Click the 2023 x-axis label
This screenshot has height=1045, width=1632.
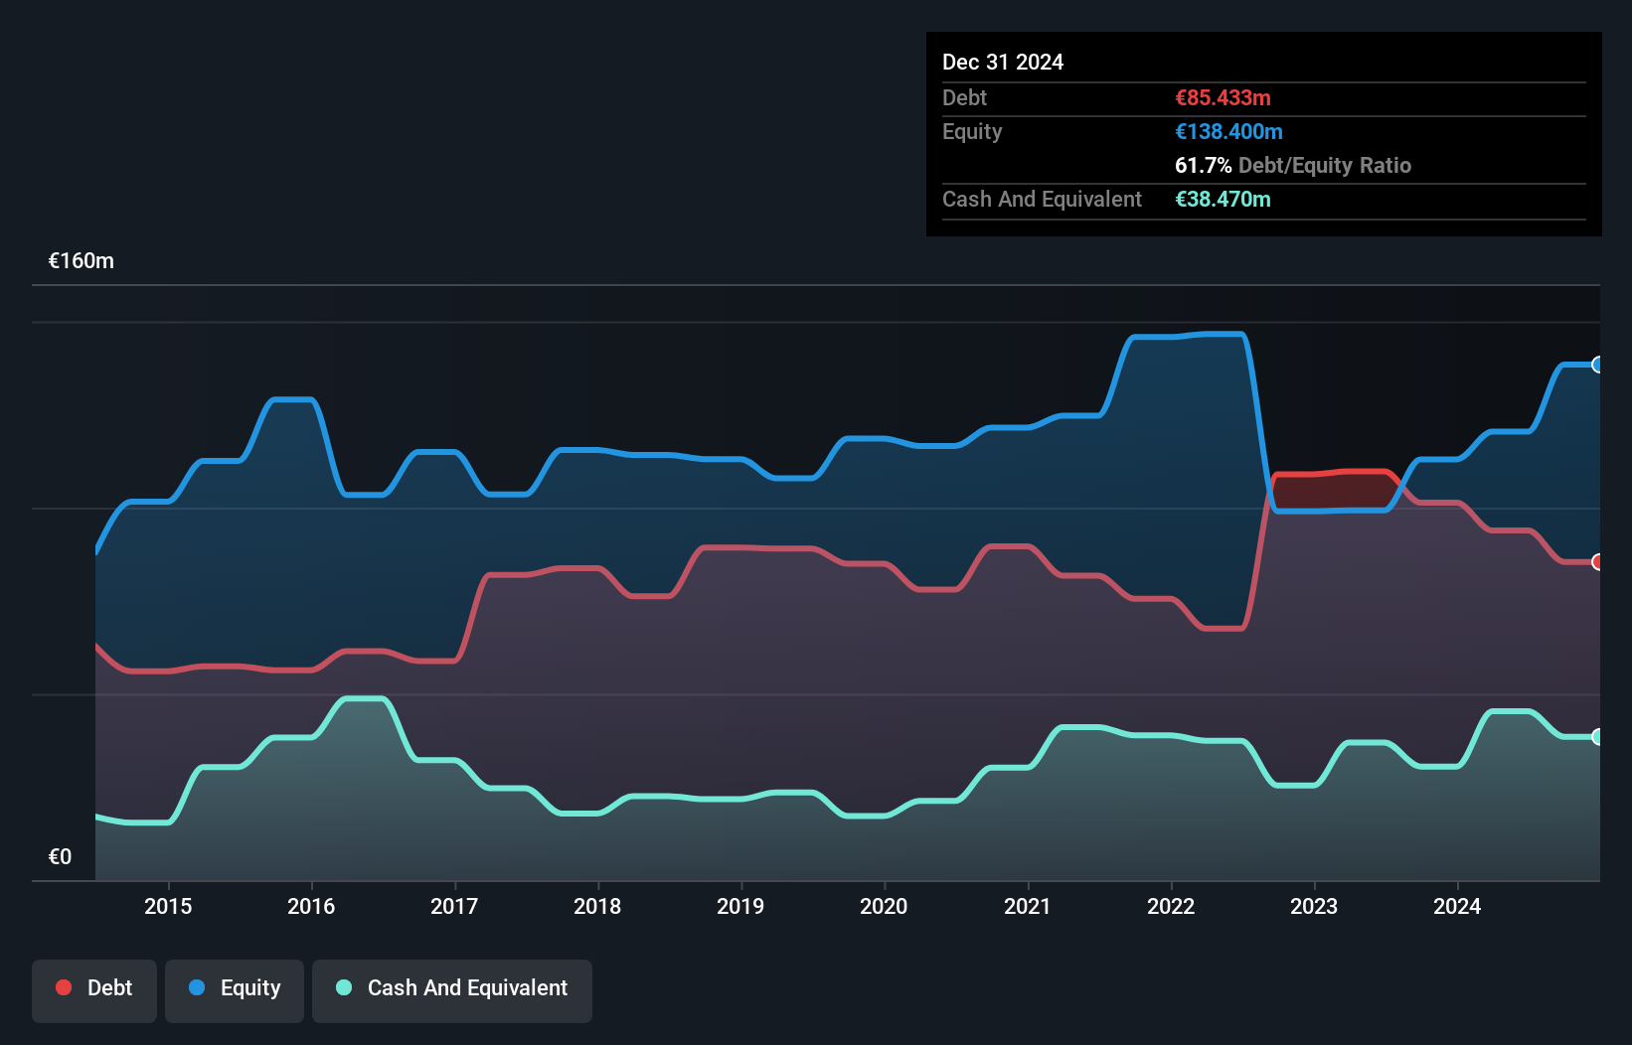point(1314,906)
